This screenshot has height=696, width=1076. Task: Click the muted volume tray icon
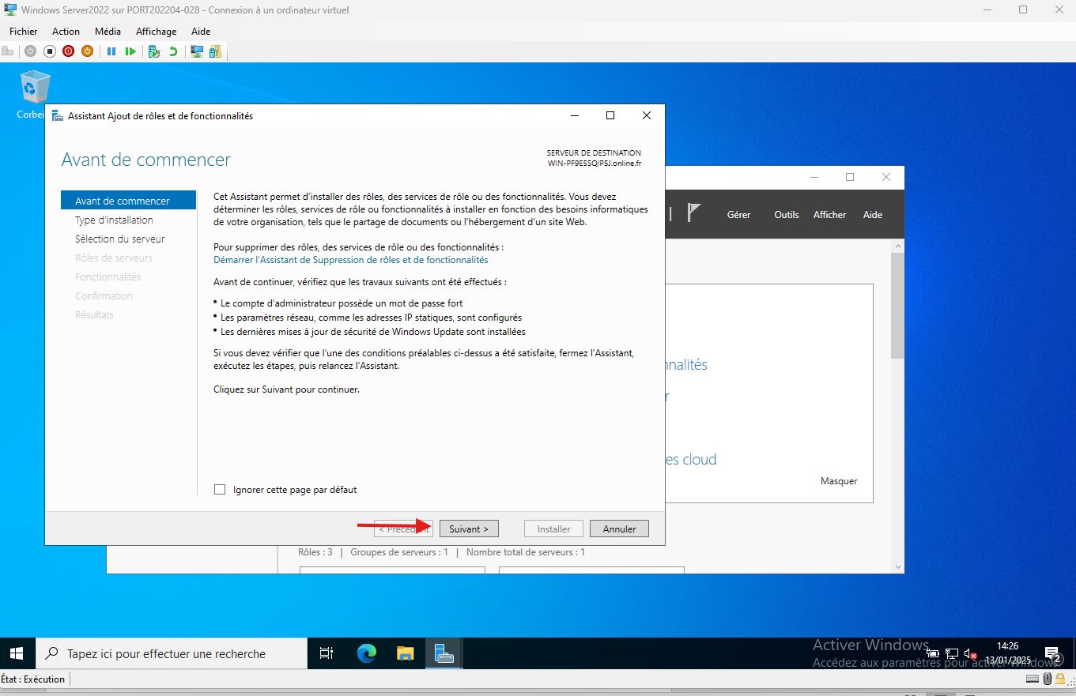[x=970, y=654]
